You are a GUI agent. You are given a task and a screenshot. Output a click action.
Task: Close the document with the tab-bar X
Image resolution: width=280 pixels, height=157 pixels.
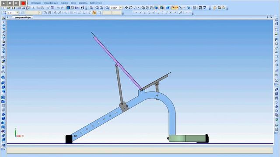tap(271, 17)
